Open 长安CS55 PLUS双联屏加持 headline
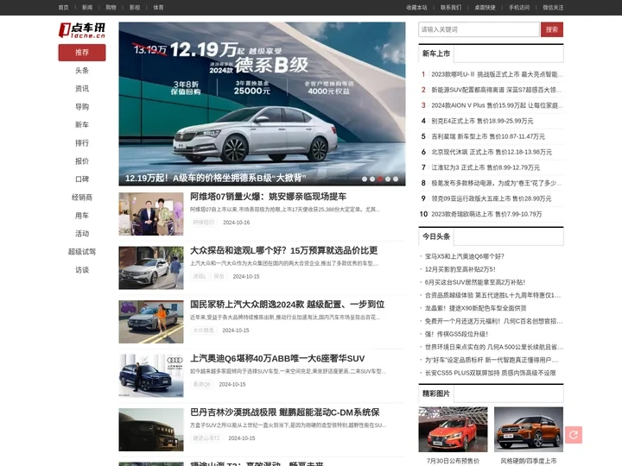This screenshot has height=466, width=622. click(491, 373)
